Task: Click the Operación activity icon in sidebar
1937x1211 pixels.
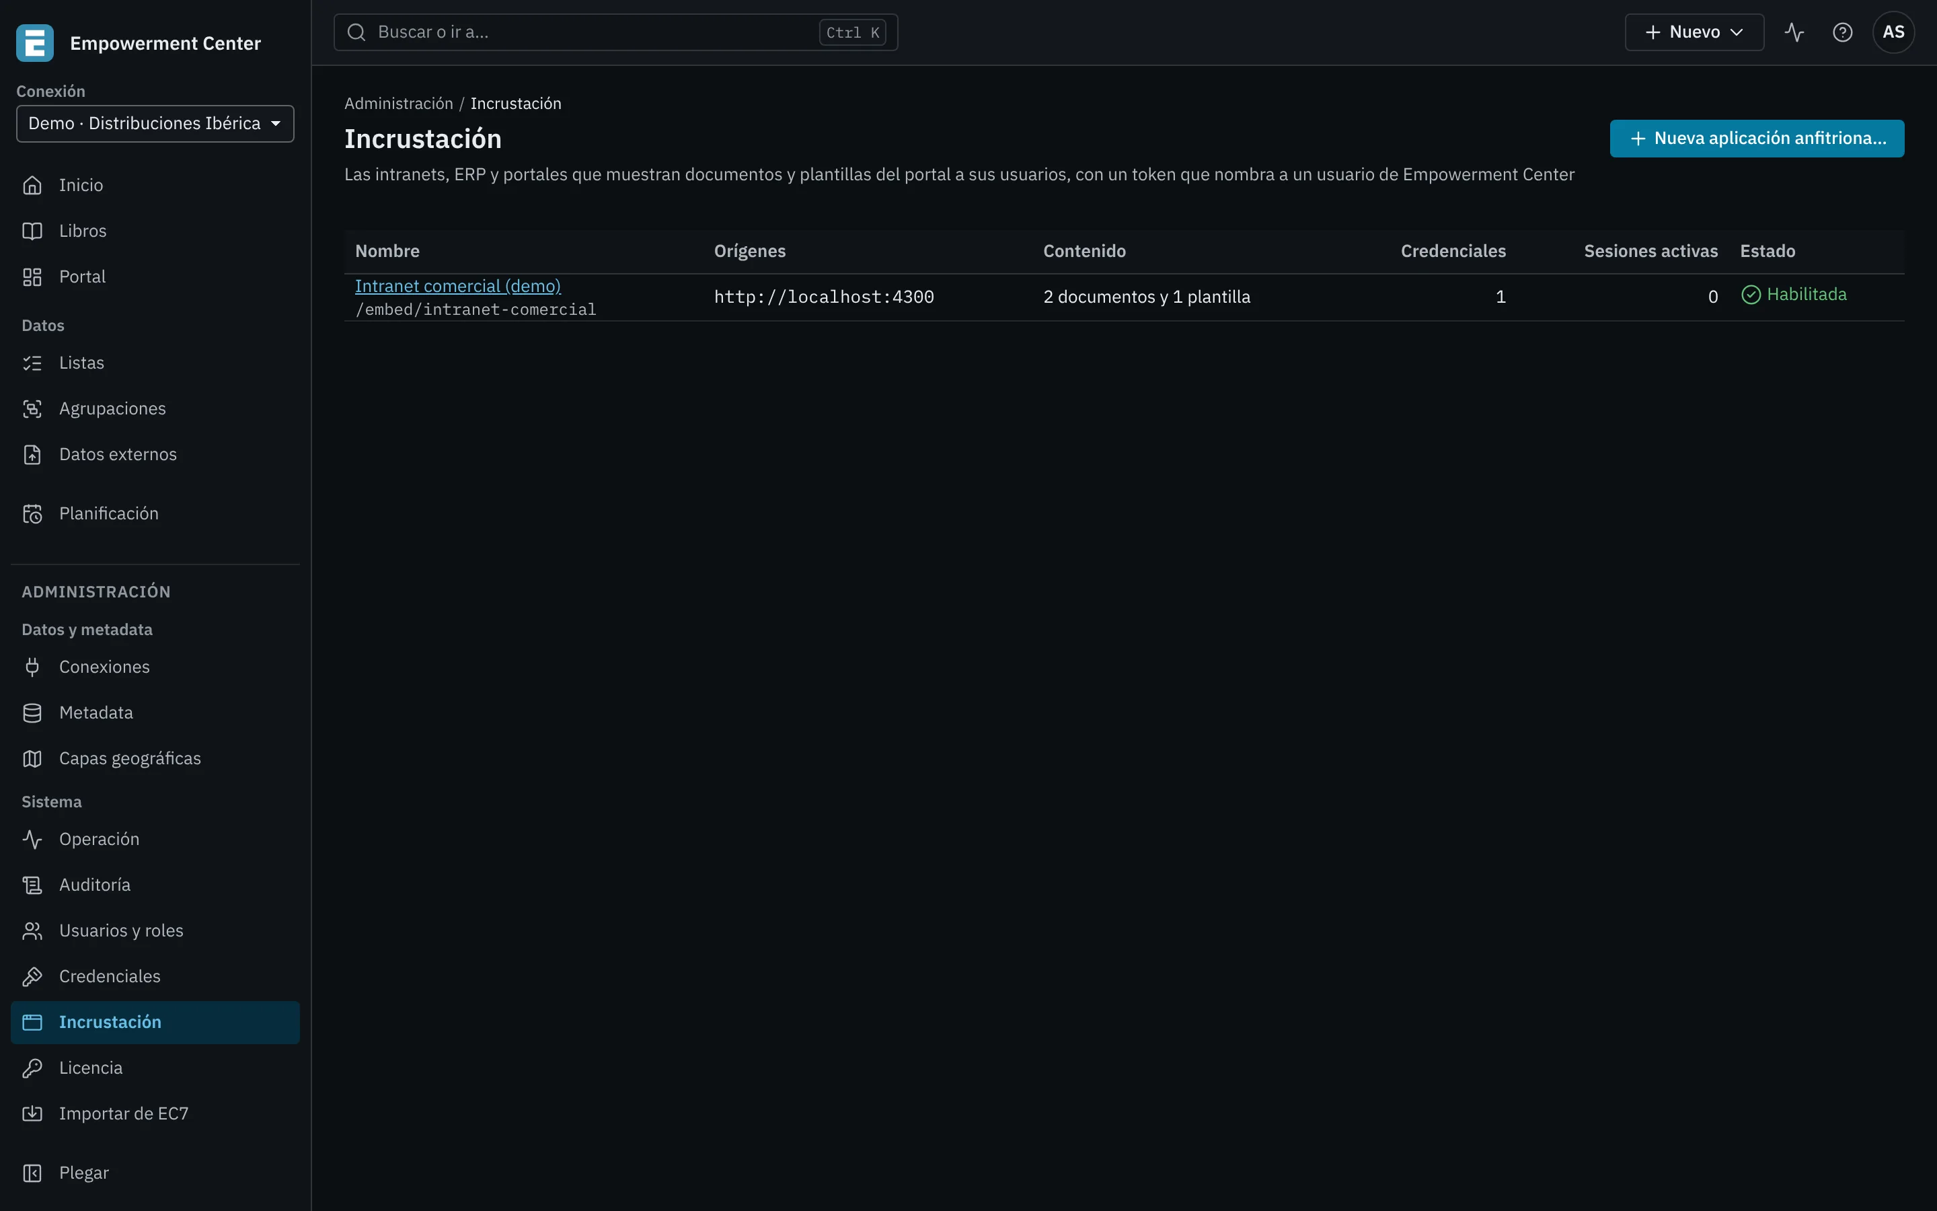Action: [32, 838]
